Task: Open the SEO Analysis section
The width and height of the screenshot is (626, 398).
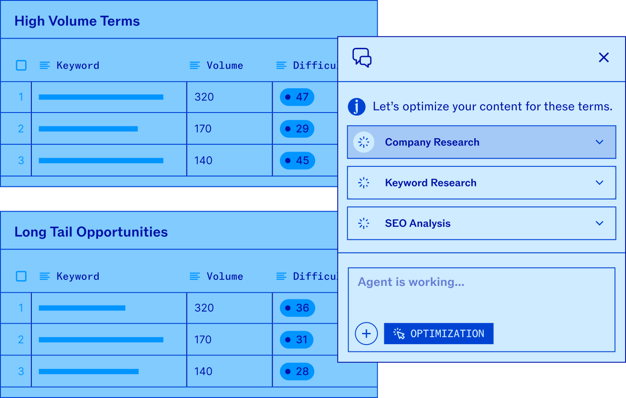Action: pos(482,223)
